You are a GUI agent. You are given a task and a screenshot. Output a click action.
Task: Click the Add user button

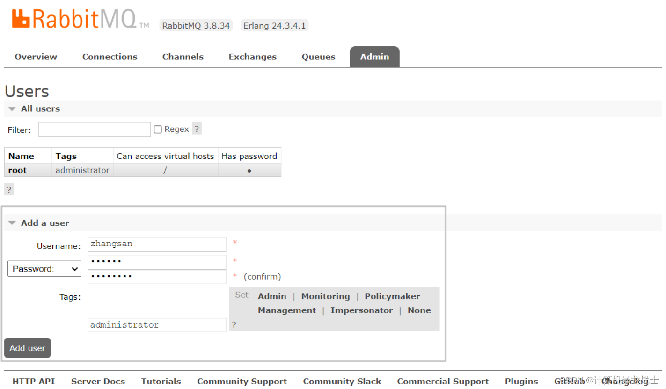(x=27, y=348)
